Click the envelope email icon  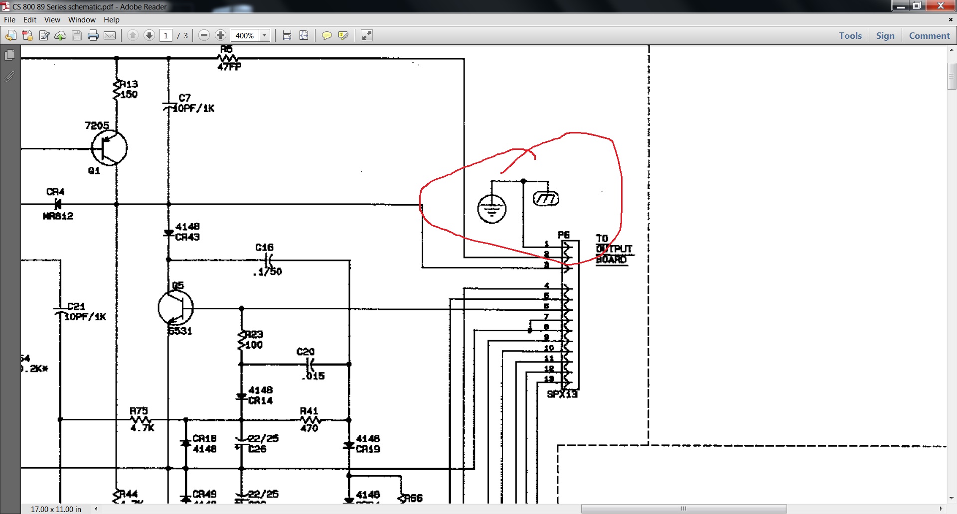click(x=110, y=35)
